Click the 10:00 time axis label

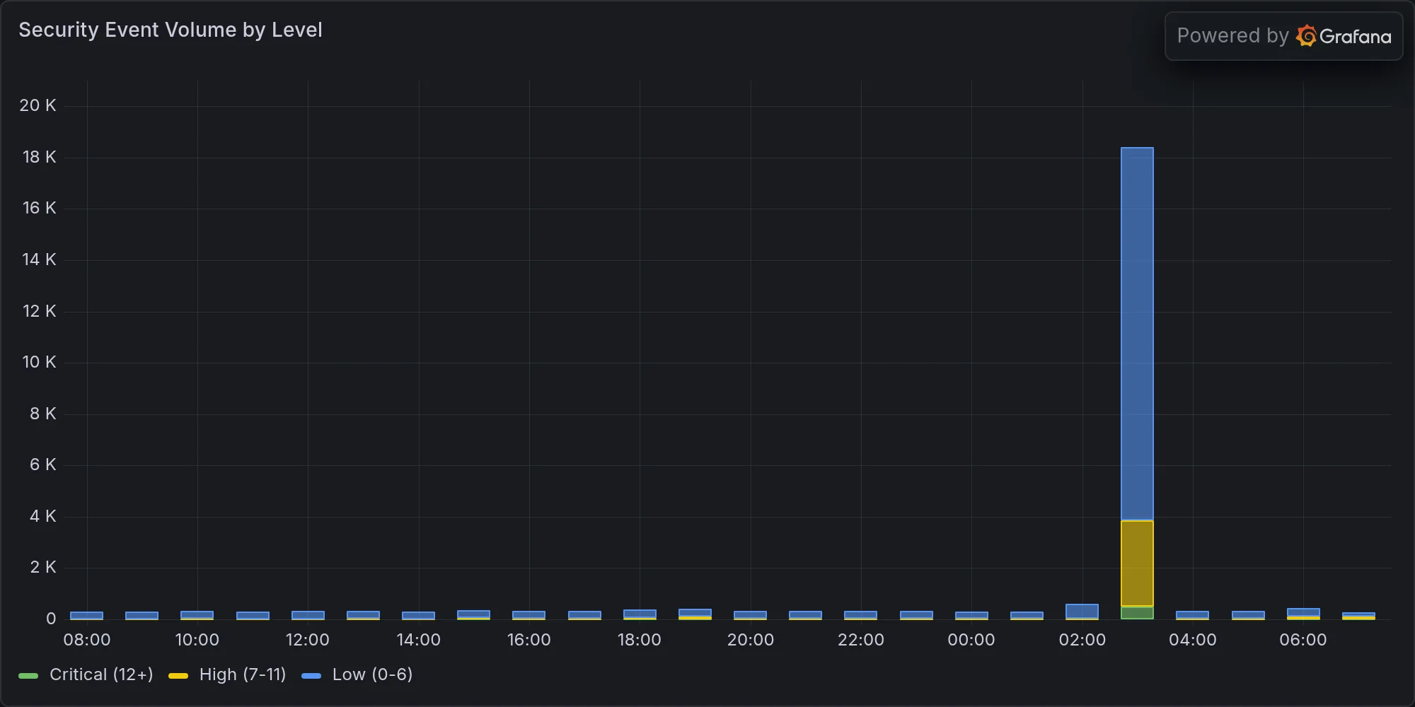coord(197,640)
